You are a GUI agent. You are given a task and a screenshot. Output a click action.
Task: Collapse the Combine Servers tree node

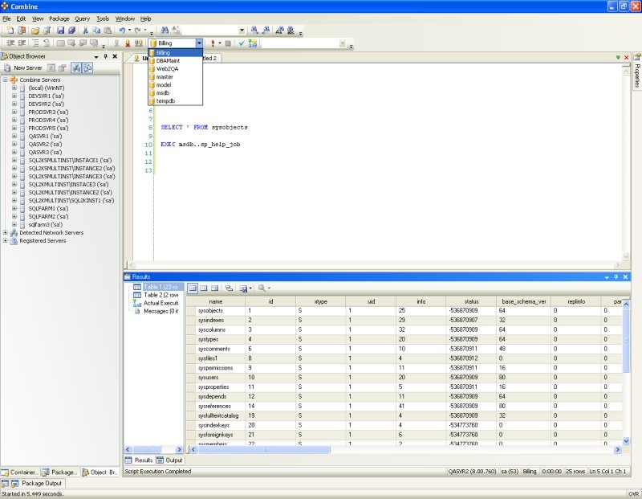[x=6, y=80]
